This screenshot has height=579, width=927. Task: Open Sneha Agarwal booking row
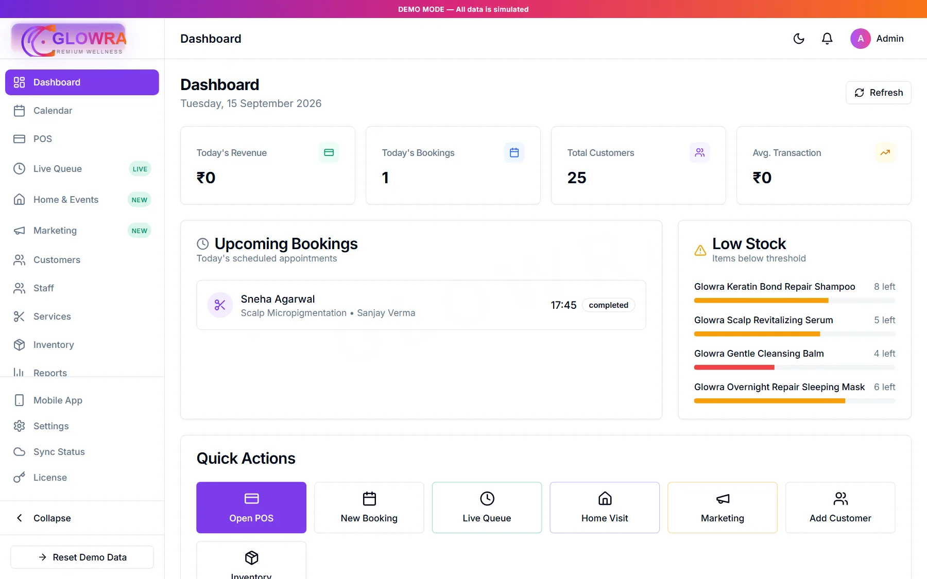tap(421, 305)
